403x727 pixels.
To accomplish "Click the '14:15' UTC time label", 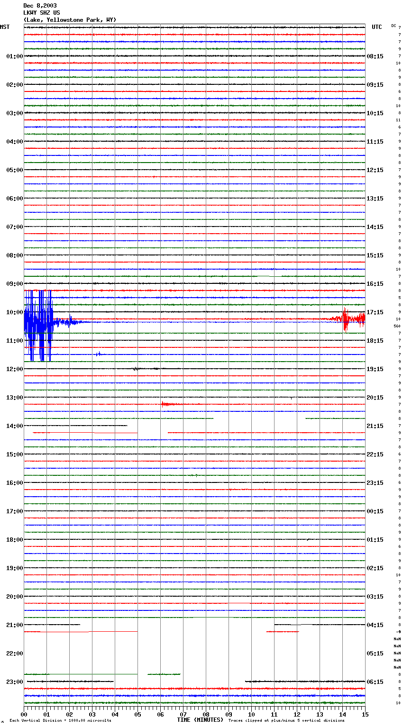I will point(375,227).
